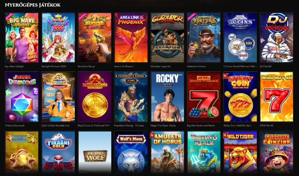Open Area Link Phoenix game

(x=131, y=38)
